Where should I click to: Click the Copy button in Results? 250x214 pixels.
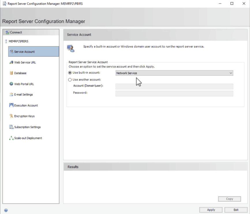(x=230, y=199)
